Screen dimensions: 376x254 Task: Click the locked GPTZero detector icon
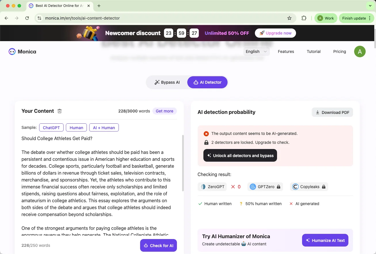pos(253,186)
